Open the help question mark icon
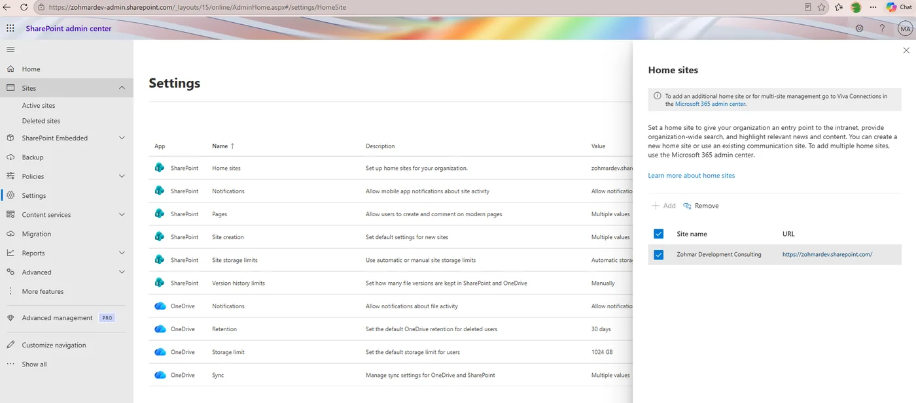916x403 pixels. tap(882, 29)
